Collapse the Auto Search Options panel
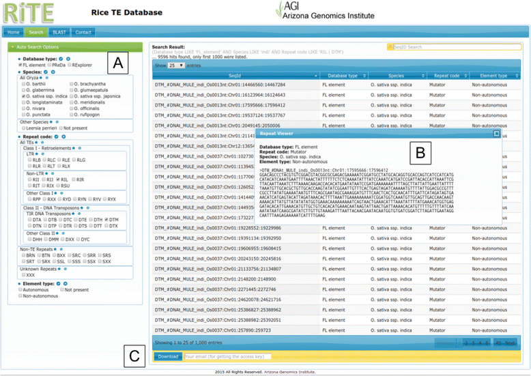This screenshot has width=531, height=376. 11,47
